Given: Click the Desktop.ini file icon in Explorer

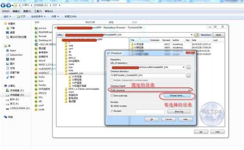Looking at the screenshot, I should pyautogui.click(x=36, y=40).
